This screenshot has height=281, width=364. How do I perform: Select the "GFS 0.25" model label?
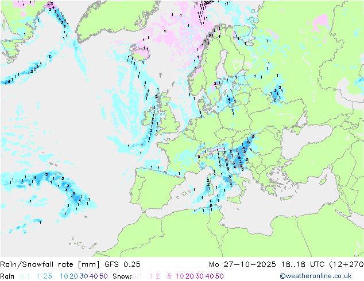pos(122,264)
